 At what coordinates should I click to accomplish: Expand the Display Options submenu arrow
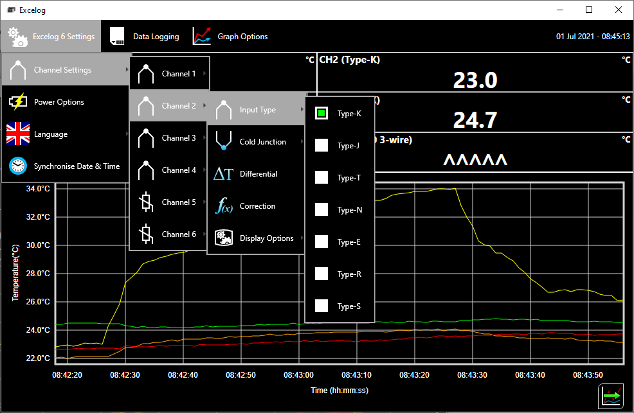tap(302, 238)
